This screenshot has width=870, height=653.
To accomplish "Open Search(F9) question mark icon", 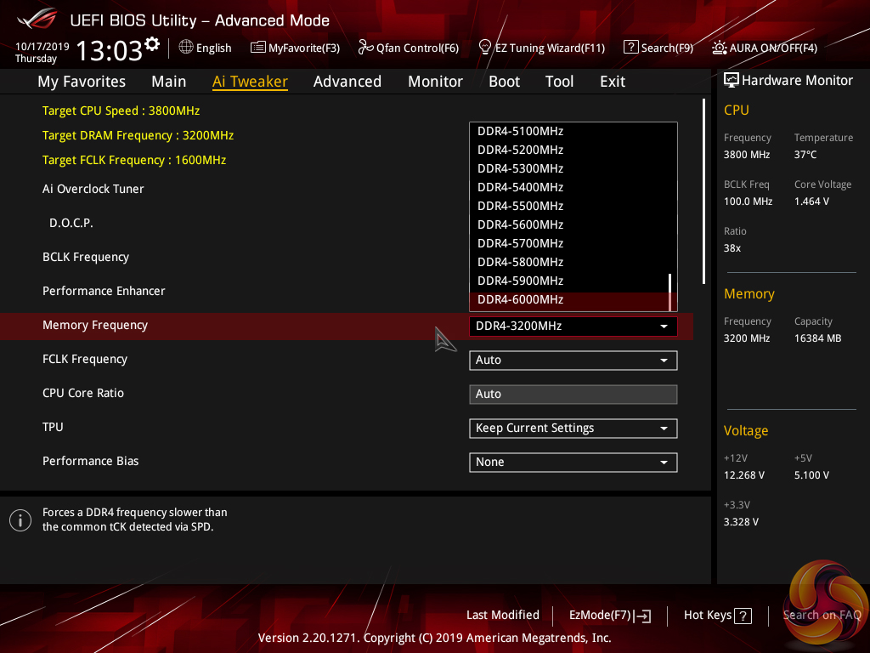I will pyautogui.click(x=630, y=48).
